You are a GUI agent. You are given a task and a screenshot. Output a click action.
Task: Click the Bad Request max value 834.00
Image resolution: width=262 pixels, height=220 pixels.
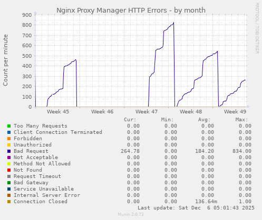coord(242,151)
